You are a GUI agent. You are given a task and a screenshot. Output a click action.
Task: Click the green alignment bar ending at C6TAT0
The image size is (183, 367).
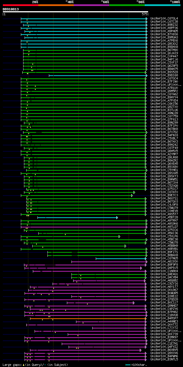pyautogui.click(x=80, y=192)
